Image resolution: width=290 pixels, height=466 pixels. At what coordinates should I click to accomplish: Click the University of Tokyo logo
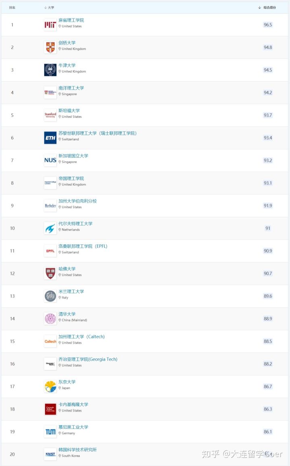pos(50,387)
